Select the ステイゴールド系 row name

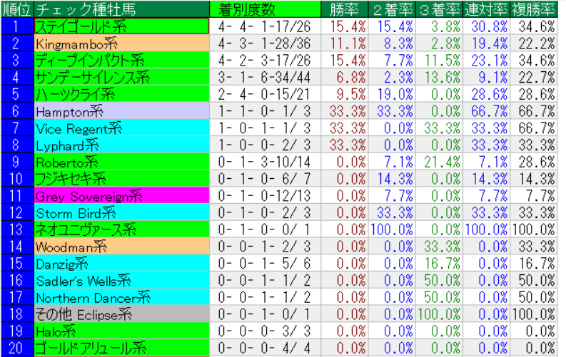click(121, 26)
